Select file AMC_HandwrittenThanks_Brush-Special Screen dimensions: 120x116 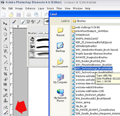[95, 50]
